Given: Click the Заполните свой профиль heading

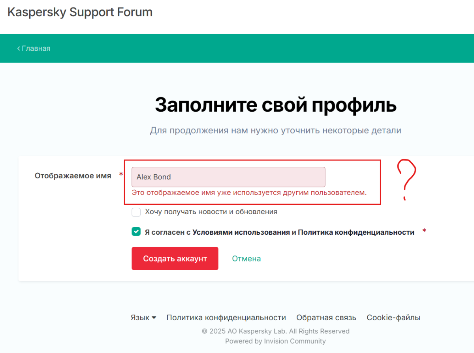Looking at the screenshot, I should (x=275, y=105).
